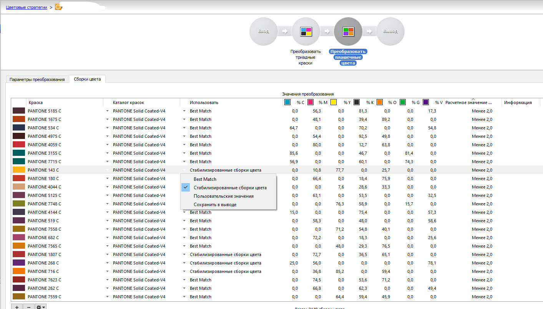Screen dimensions: 543x309
Task: Pick the checked Стабилизированные сборки цвета option
Action: pyautogui.click(x=230, y=188)
